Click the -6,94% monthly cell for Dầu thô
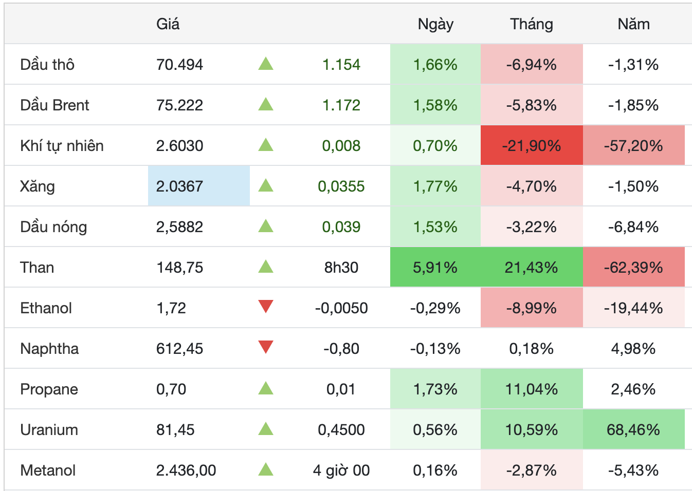The height and width of the screenshot is (491, 692). tap(532, 64)
